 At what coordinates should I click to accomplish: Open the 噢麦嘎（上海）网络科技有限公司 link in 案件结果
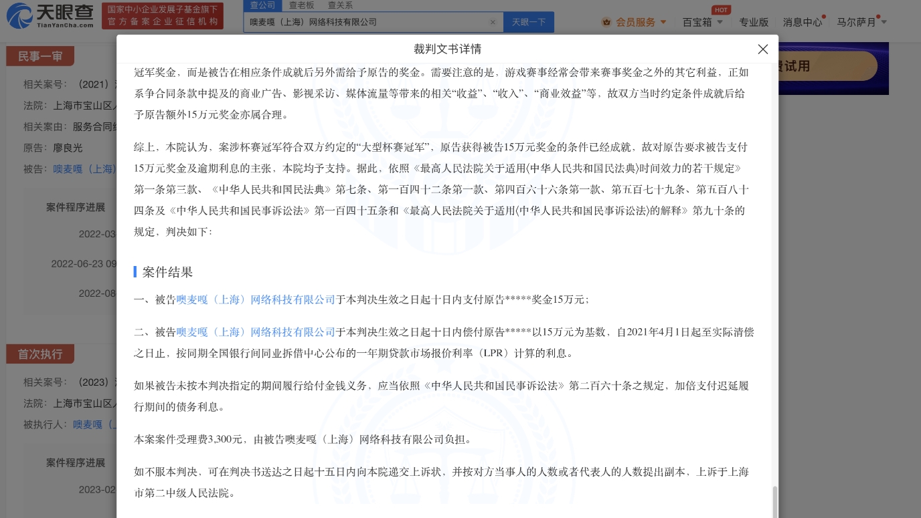(x=256, y=300)
